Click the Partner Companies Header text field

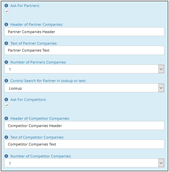click(84, 32)
